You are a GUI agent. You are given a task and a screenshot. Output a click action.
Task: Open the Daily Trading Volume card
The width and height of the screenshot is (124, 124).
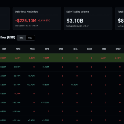pos(88,19)
